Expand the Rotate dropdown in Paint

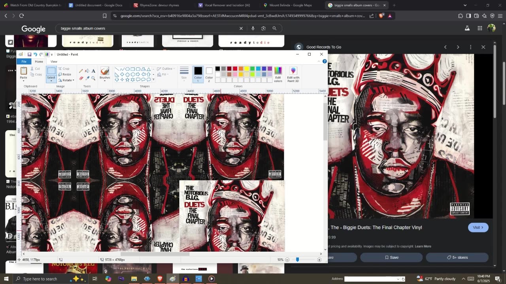click(x=74, y=80)
